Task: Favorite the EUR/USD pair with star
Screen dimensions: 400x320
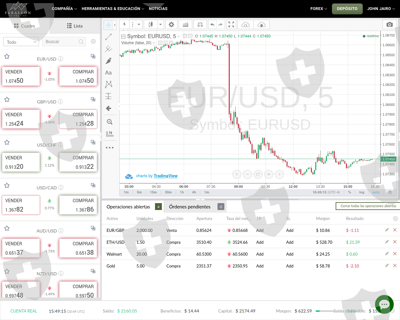Action: pos(7,56)
